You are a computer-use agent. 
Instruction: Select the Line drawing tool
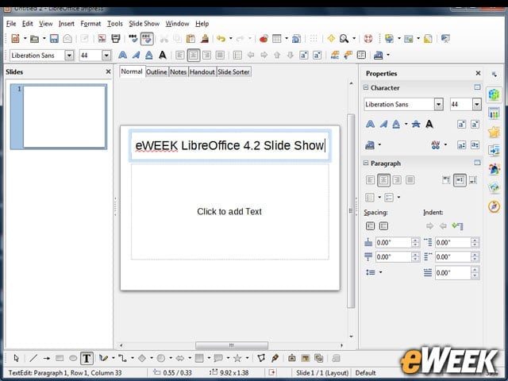pyautogui.click(x=33, y=358)
